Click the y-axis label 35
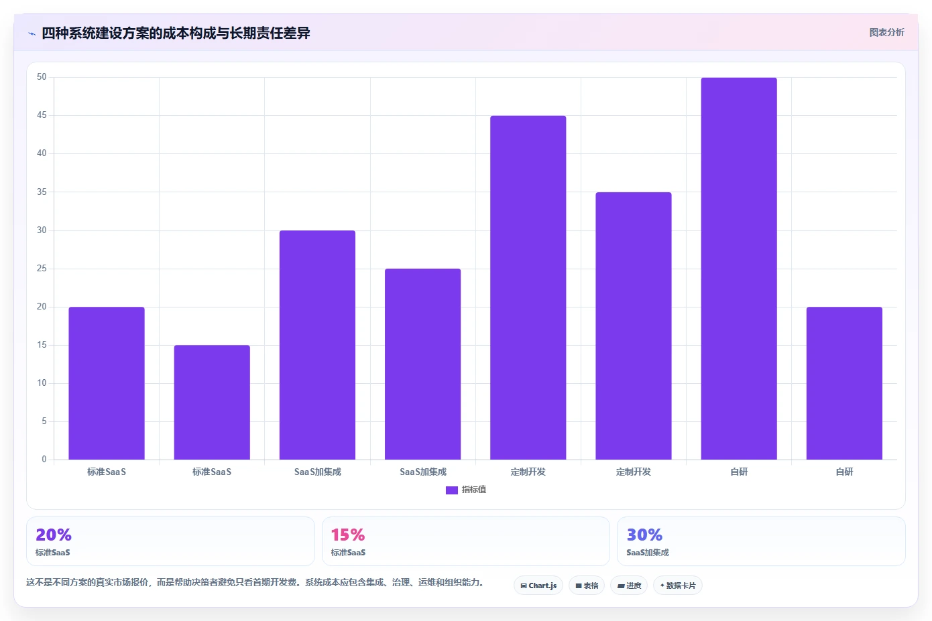 pyautogui.click(x=42, y=192)
